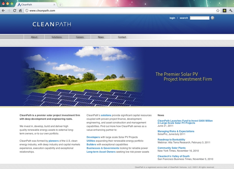
Task: Click the red window close button
Action: pyautogui.click(x=3, y=4)
